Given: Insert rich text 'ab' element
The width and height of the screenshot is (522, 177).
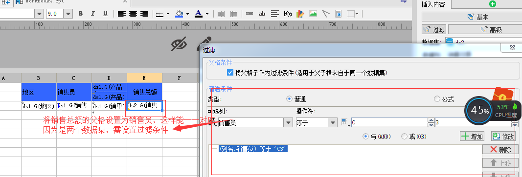Looking at the screenshot, I should (x=262, y=14).
